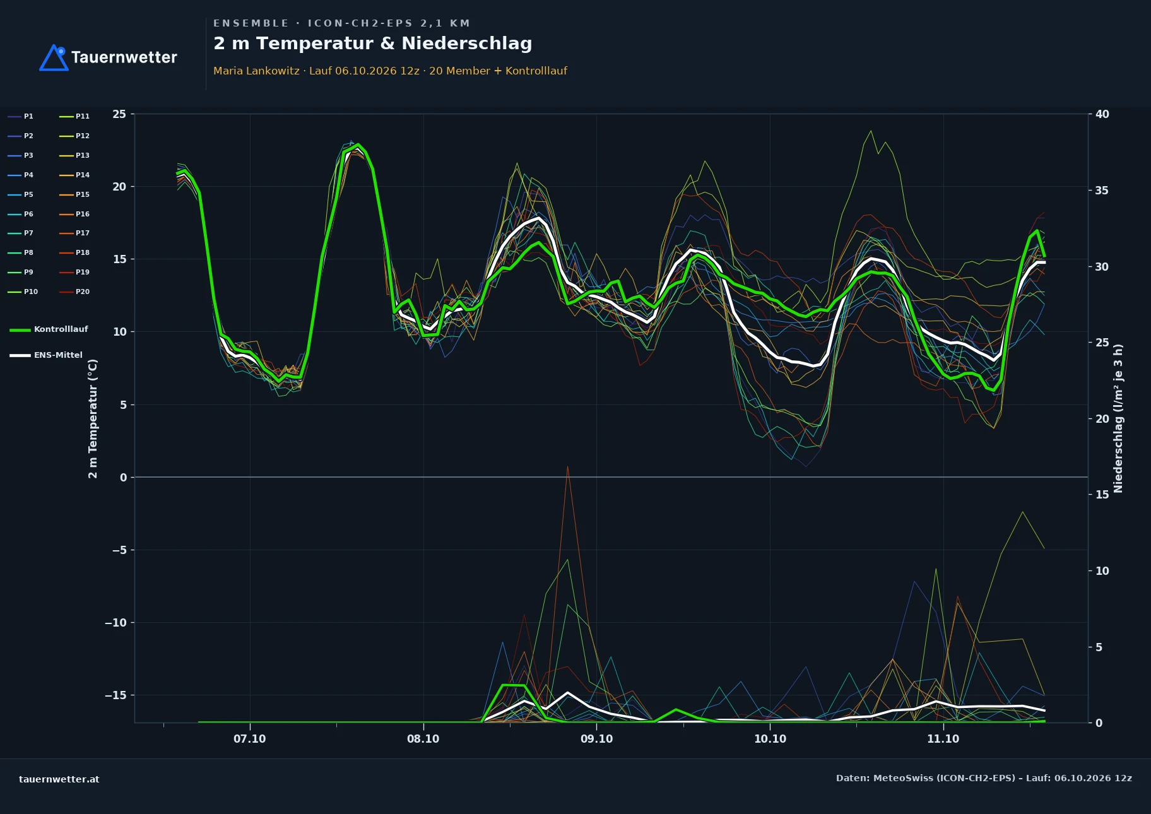The height and width of the screenshot is (814, 1151).
Task: Click the Maria Lankowitz run subtitle
Action: [x=390, y=71]
